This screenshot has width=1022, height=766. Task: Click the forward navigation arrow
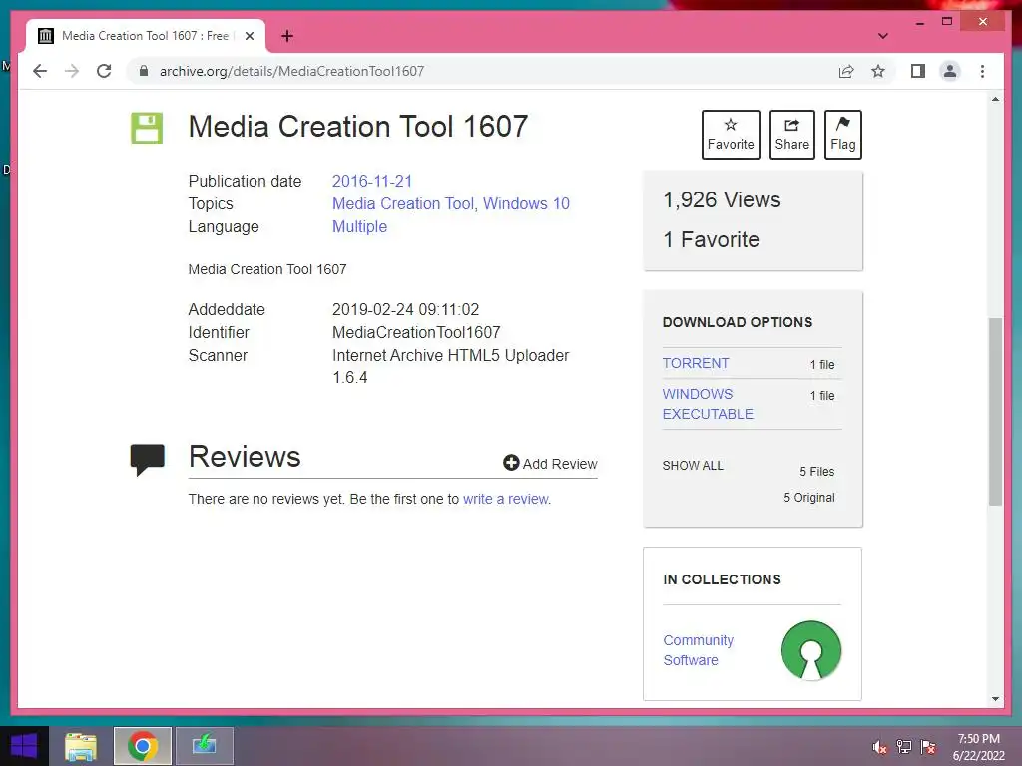[72, 71]
